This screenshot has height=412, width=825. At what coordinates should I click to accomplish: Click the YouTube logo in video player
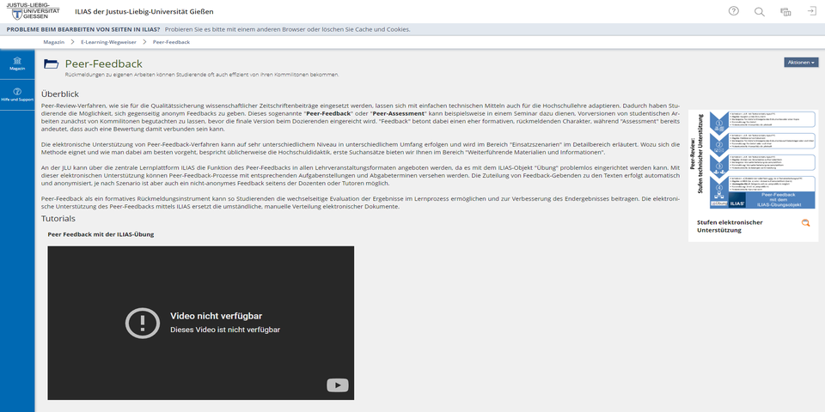point(337,385)
